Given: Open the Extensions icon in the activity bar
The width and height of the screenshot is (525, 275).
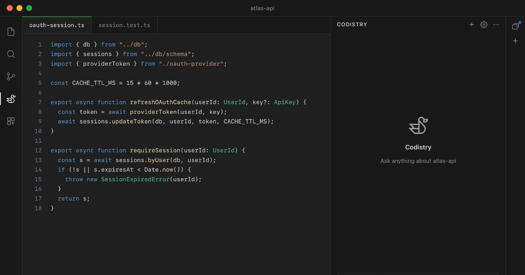Looking at the screenshot, I should [x=11, y=121].
